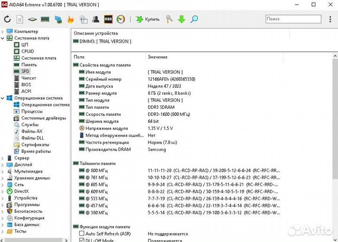Expand the Дисплей tree node
Image resolution: width=338 pixels, height=242 pixels.
click(x=3, y=165)
